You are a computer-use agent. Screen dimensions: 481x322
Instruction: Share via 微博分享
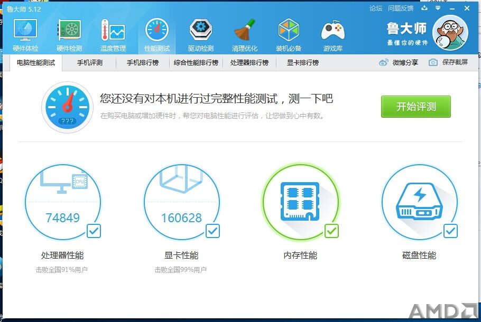399,62
